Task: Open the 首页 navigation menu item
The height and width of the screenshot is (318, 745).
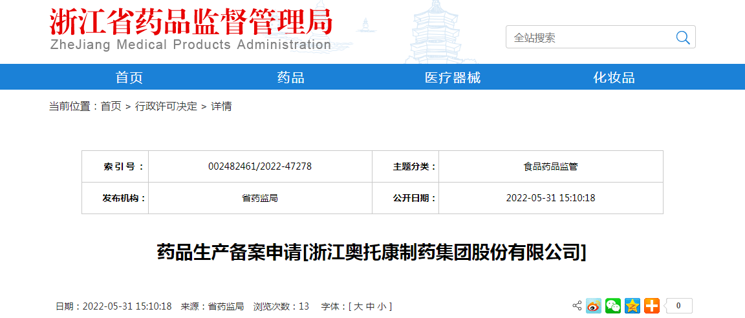Action: pyautogui.click(x=129, y=77)
